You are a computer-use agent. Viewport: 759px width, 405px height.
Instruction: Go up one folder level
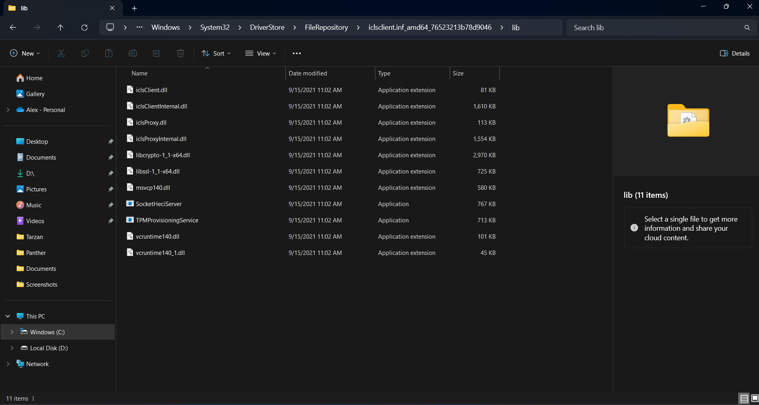click(60, 27)
